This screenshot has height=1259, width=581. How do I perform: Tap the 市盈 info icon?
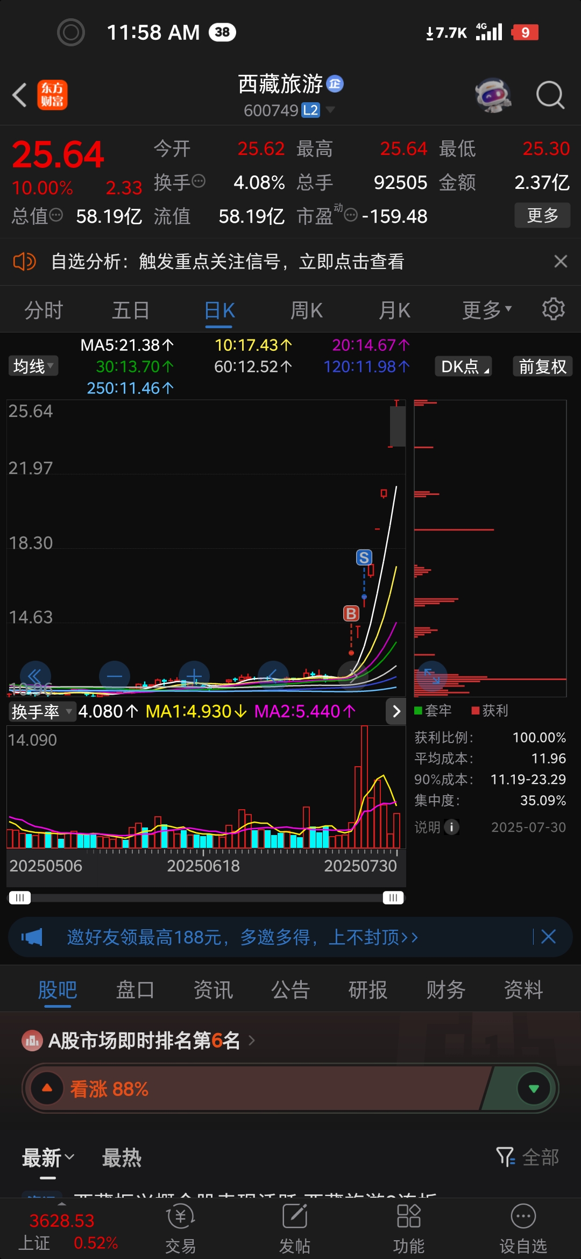click(351, 216)
